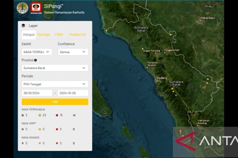Click green pentagon icon under NASA-TERRA/AQUA
238x158 pixels.
point(23,115)
